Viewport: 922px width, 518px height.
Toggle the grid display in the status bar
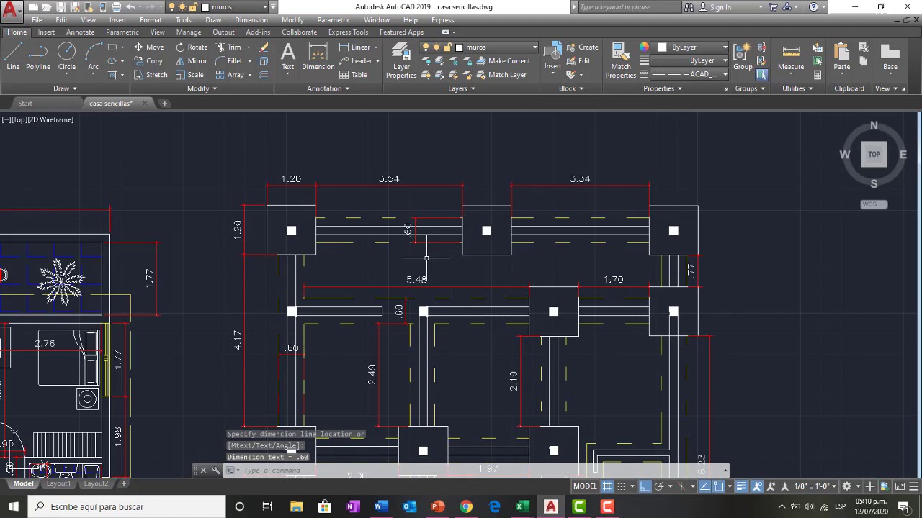click(607, 486)
